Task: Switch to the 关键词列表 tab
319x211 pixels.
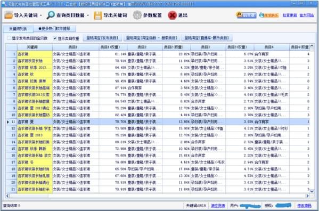Action: pos(18,29)
